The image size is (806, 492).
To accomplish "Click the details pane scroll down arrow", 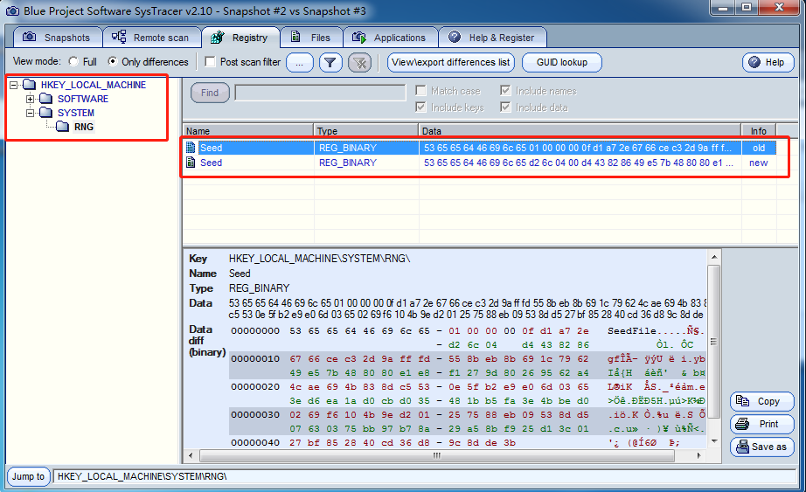I will pyautogui.click(x=714, y=441).
